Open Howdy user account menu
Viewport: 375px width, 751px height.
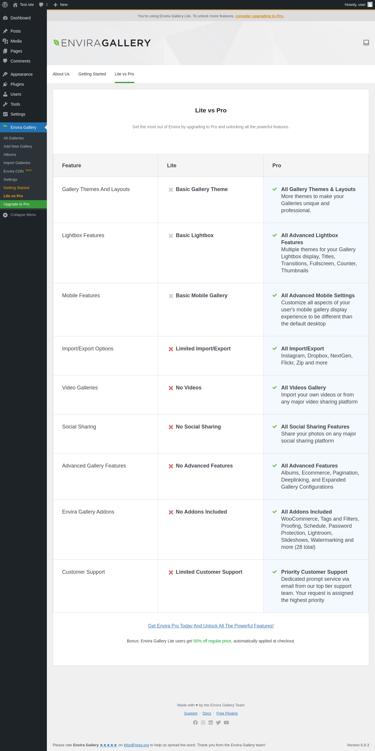[x=358, y=5]
